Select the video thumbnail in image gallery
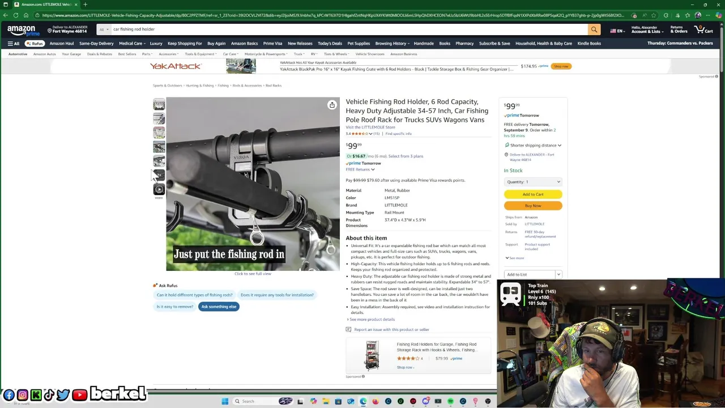The height and width of the screenshot is (408, 725). tap(159, 189)
